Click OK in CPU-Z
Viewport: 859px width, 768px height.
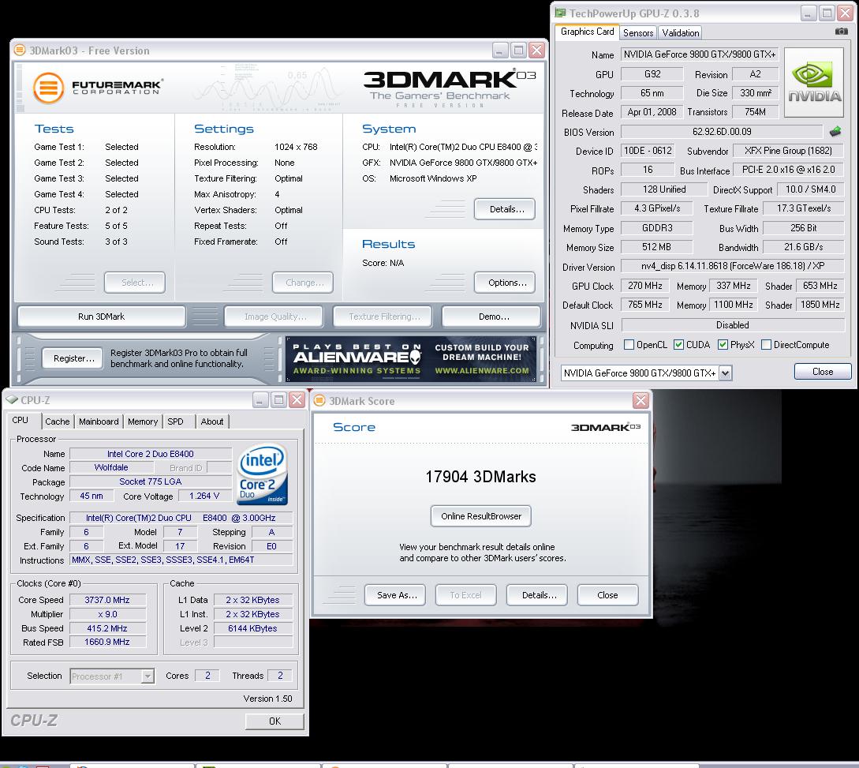(275, 721)
